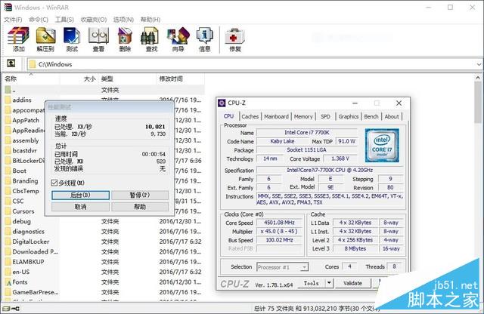Open the Tools (工具) menu

pyautogui.click(x=64, y=20)
